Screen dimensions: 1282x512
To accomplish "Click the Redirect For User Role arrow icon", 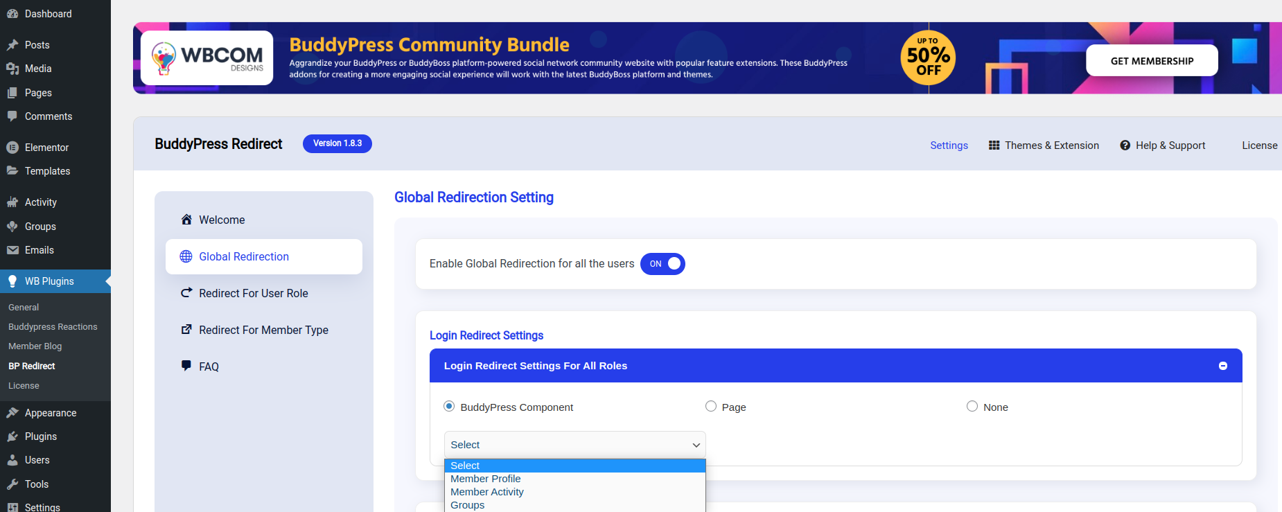I will coord(186,293).
